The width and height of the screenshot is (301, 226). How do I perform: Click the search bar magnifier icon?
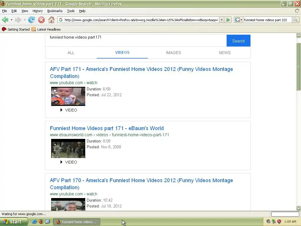pyautogui.click(x=295, y=20)
